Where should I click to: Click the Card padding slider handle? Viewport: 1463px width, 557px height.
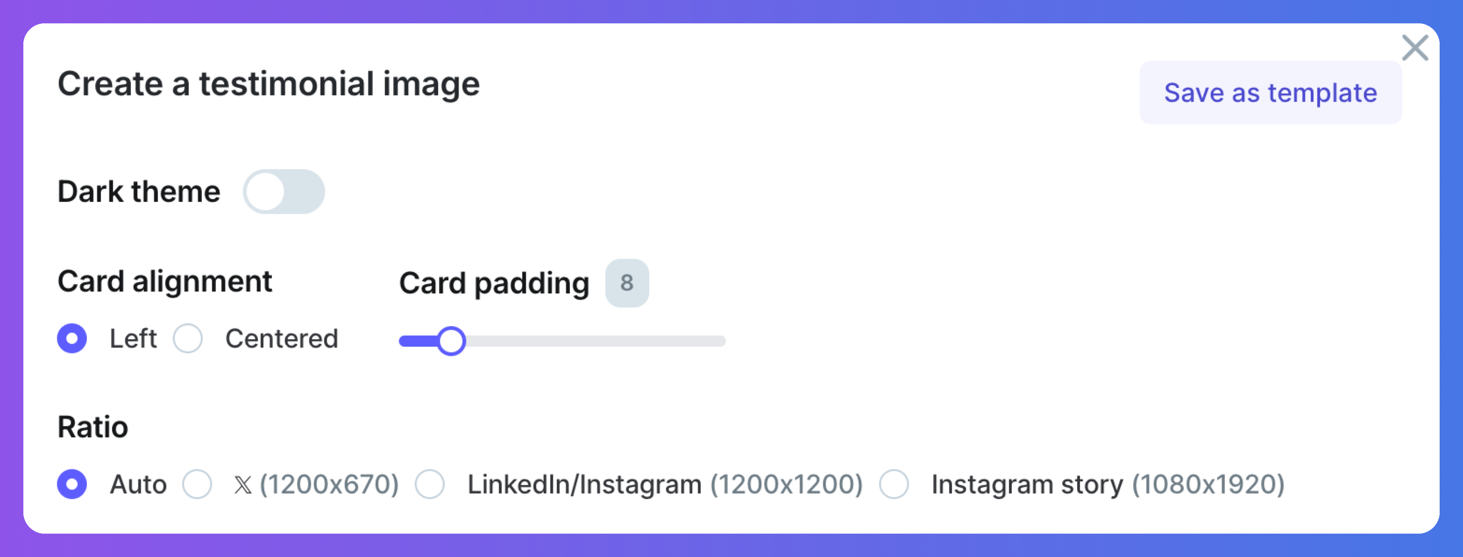click(x=452, y=341)
